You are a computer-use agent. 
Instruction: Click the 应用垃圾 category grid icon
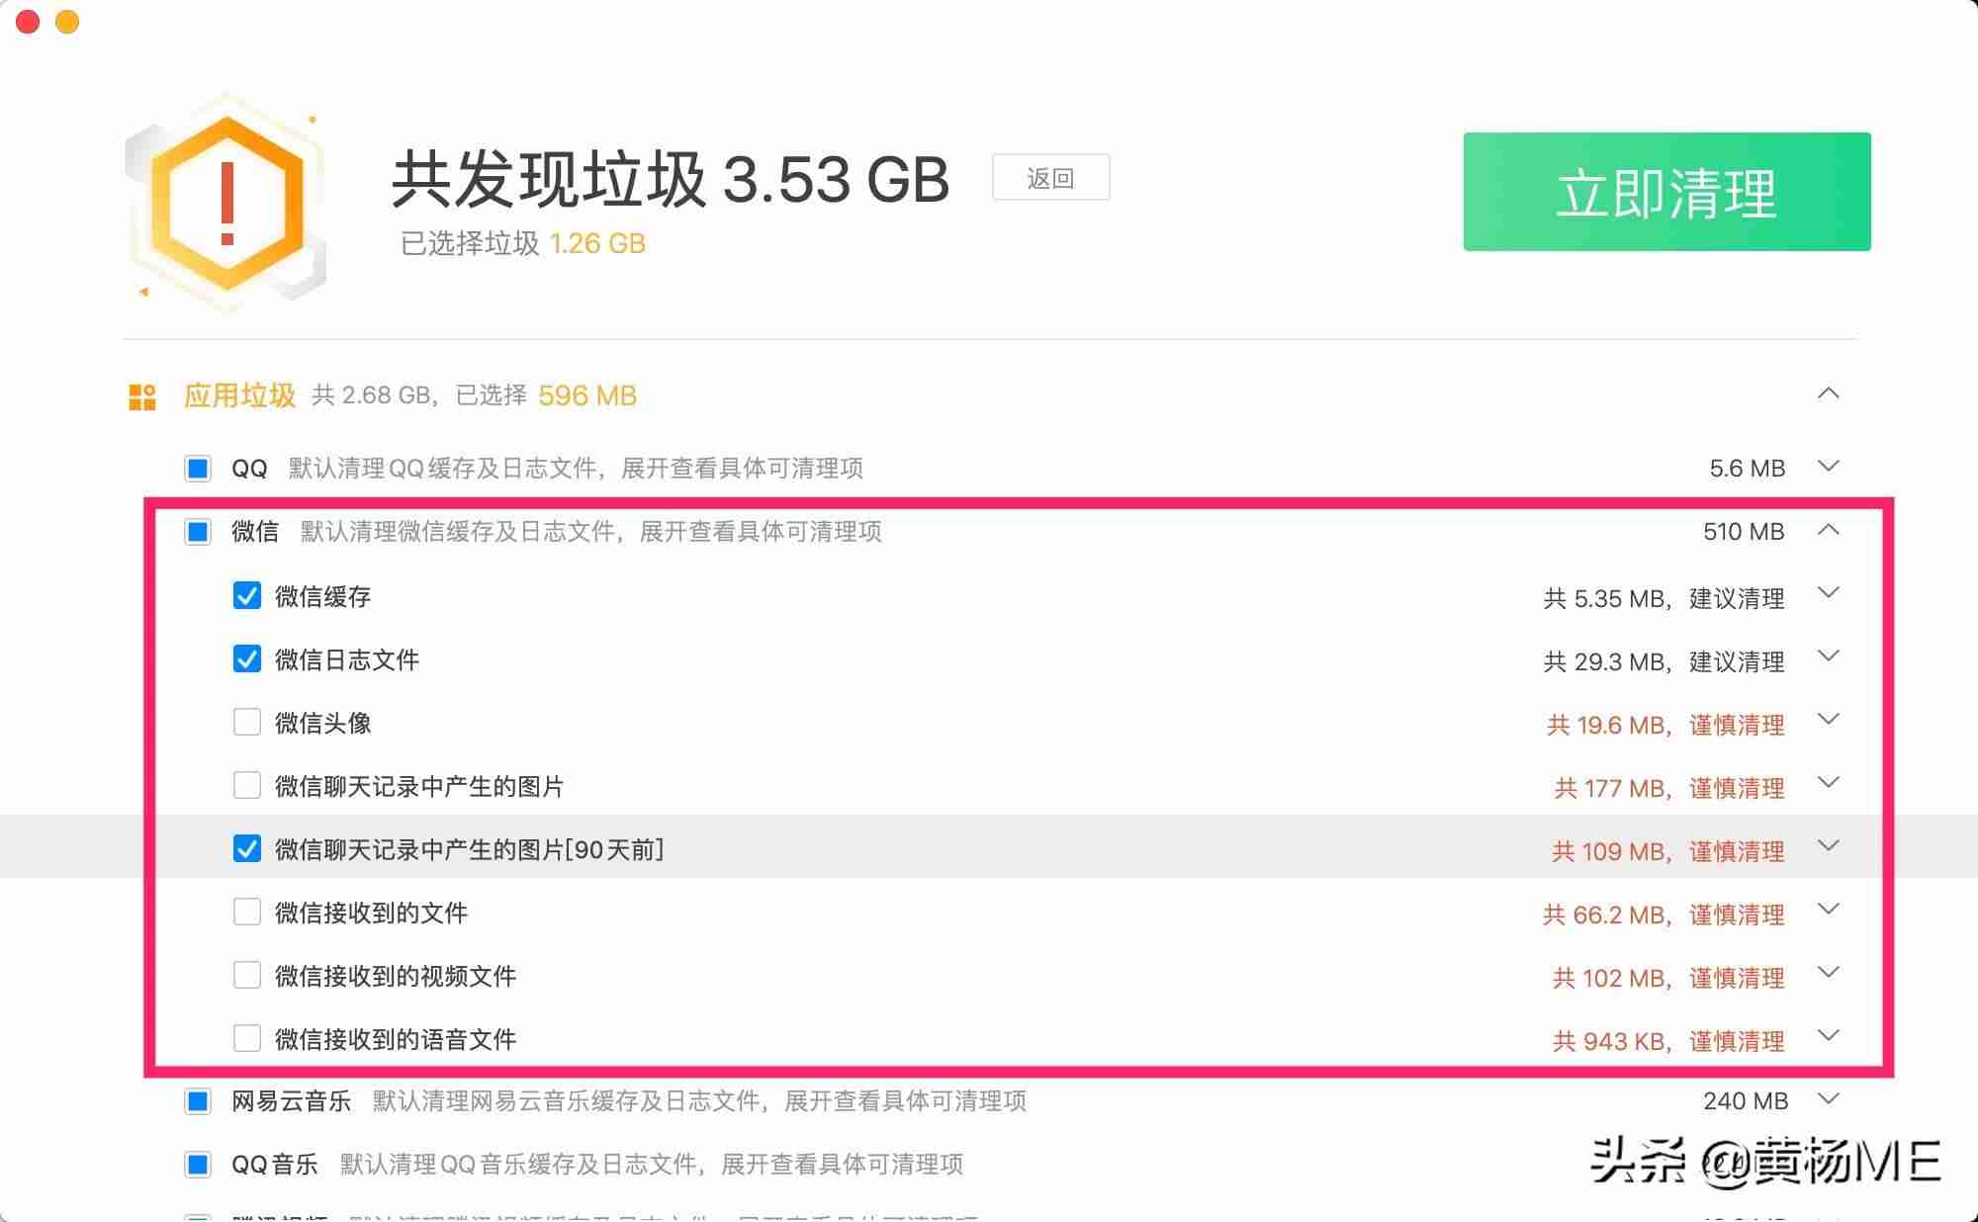coord(142,396)
